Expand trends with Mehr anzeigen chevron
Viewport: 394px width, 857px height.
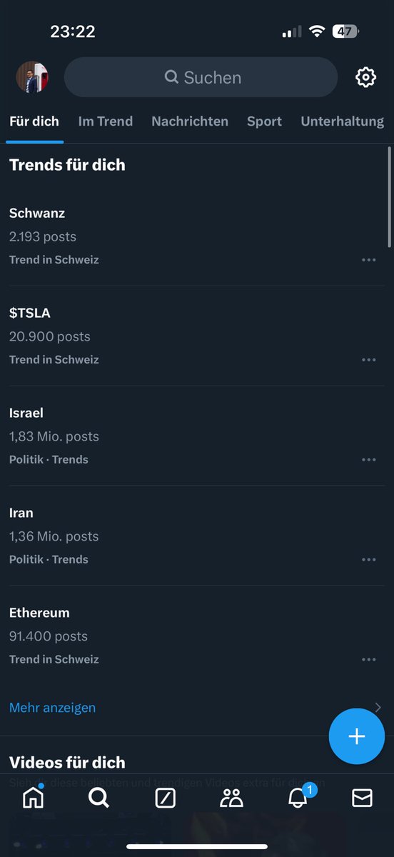[378, 708]
